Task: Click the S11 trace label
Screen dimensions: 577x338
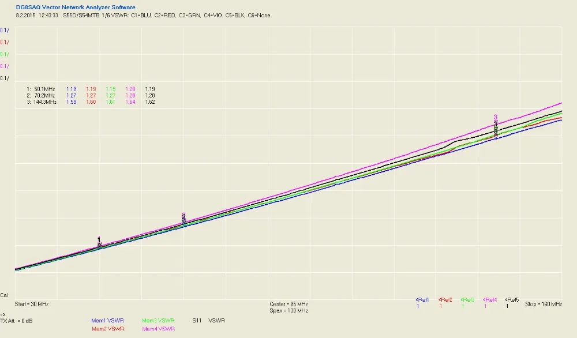Action: pyautogui.click(x=197, y=321)
